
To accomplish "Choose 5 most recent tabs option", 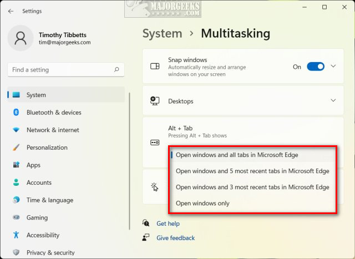I will pos(252,171).
